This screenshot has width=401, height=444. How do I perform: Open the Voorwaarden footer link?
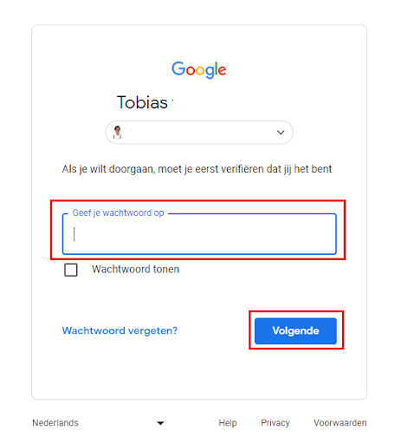(340, 423)
